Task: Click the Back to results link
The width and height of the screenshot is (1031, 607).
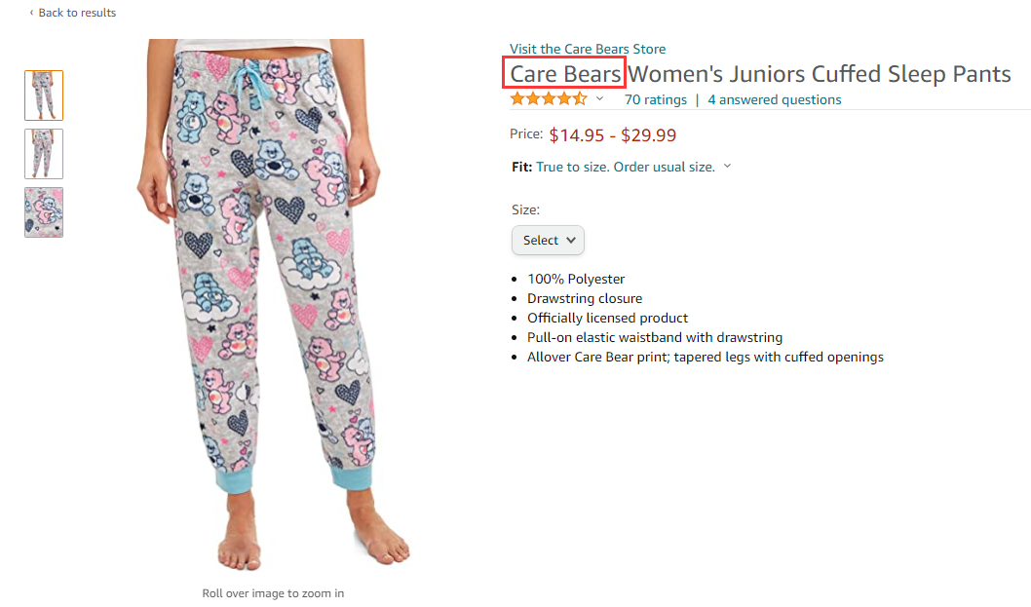Action: (x=76, y=13)
